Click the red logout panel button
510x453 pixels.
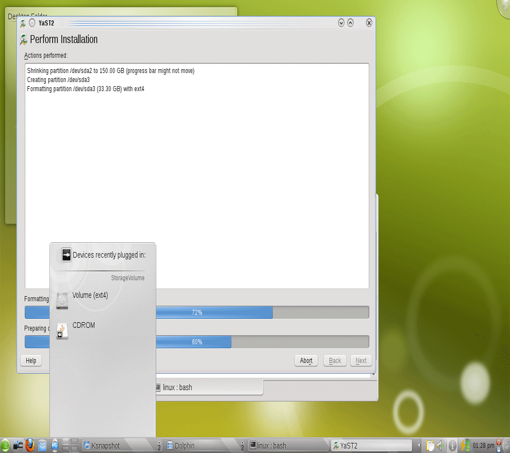point(498,442)
